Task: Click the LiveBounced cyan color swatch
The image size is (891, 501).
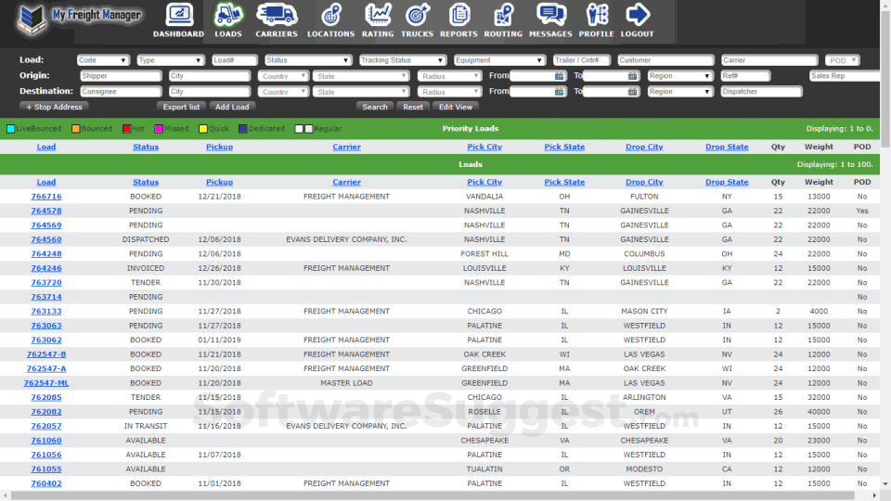Action: pyautogui.click(x=11, y=129)
